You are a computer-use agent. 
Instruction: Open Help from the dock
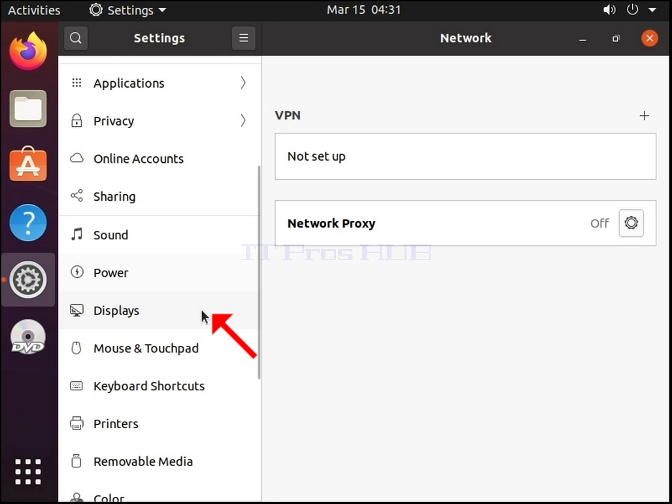pos(28,222)
